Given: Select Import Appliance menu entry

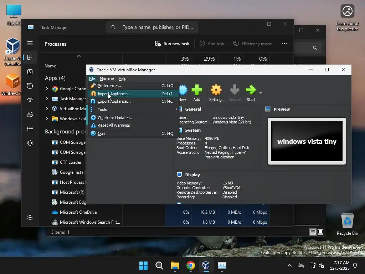Looking at the screenshot, I should click(x=133, y=94).
